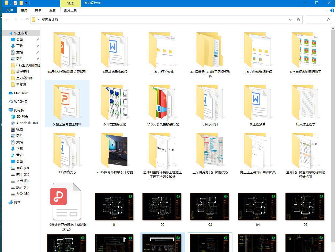
Task: Go back to previous folder
Action: (x=7, y=20)
